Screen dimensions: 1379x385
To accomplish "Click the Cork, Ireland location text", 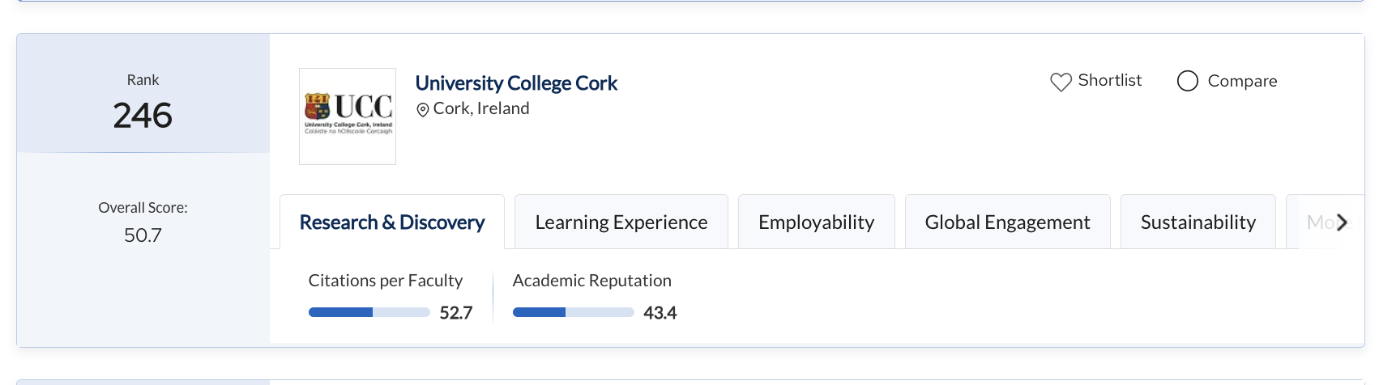I will click(x=481, y=108).
